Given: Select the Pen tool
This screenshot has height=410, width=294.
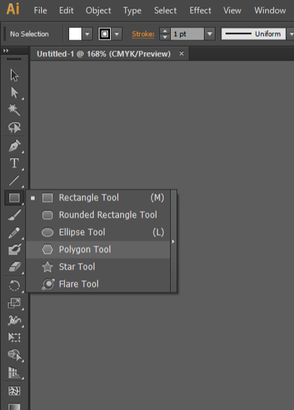Looking at the screenshot, I should point(14,146).
